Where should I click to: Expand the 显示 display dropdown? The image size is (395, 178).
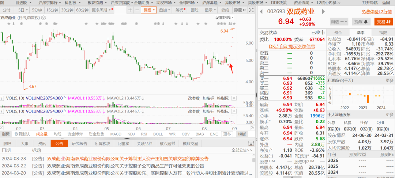pos(210,10)
